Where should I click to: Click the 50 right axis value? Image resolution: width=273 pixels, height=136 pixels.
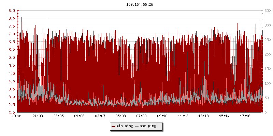pyautogui.click(x=266, y=98)
